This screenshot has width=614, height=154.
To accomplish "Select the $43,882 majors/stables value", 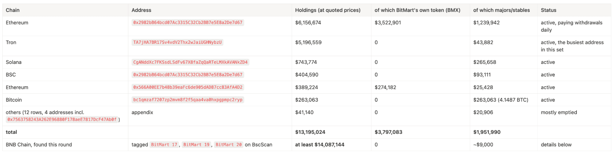I will tap(483, 42).
